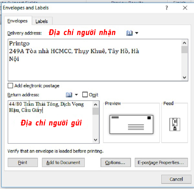Click the Feed orientation icon
The image size is (194, 189).
(175, 124)
